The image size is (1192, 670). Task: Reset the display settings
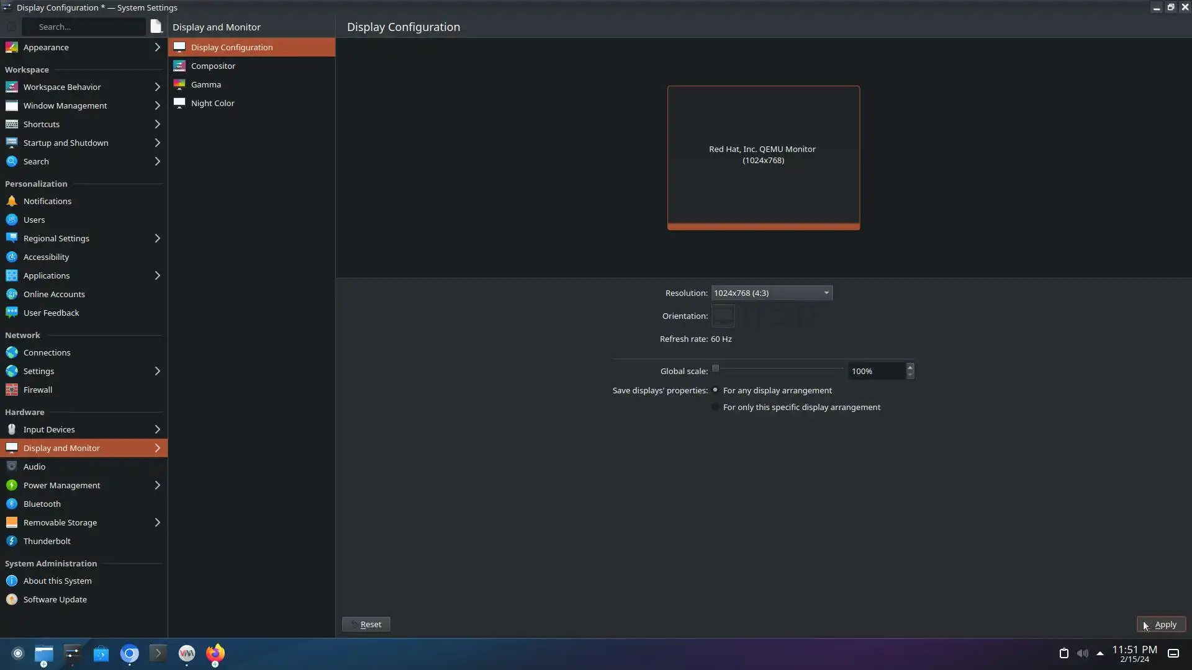tap(366, 625)
